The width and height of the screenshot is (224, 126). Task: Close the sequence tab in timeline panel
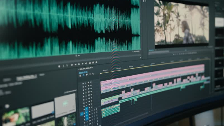click(93, 68)
